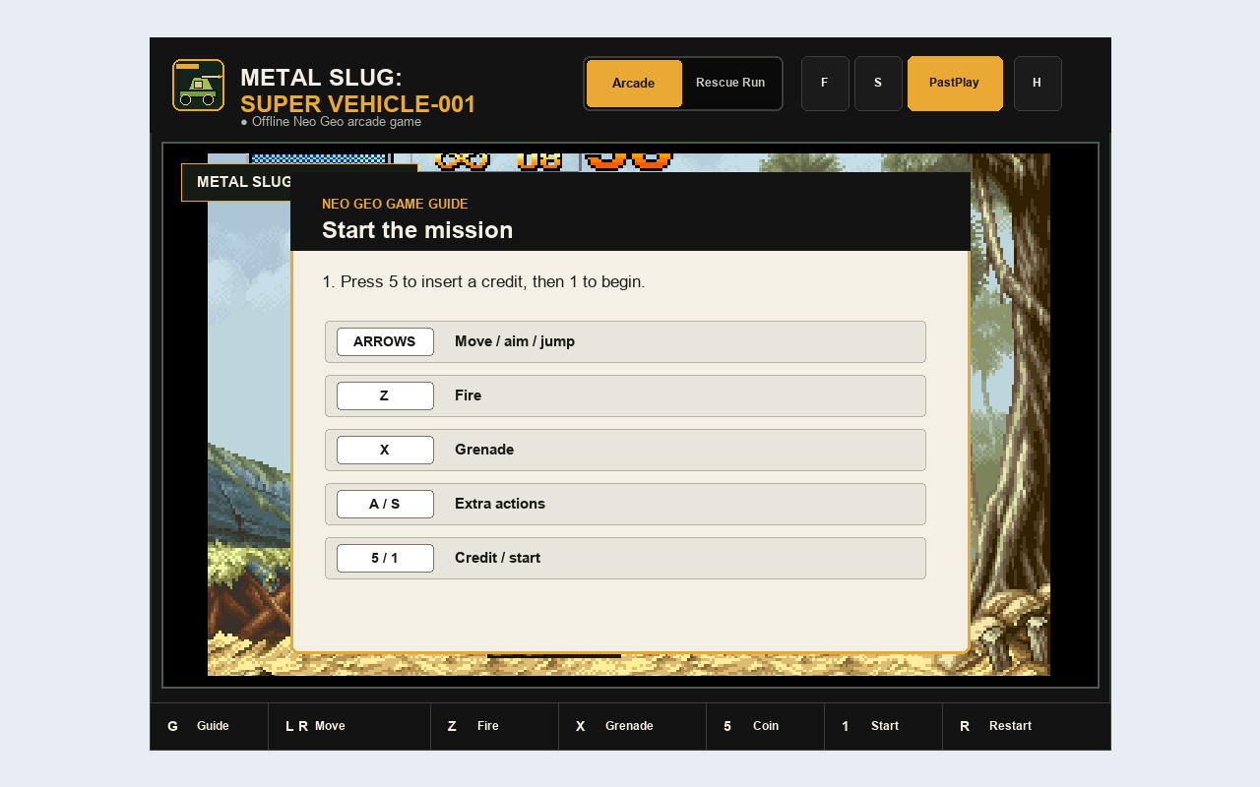
Task: Click the R Restart control
Action: [1027, 726]
